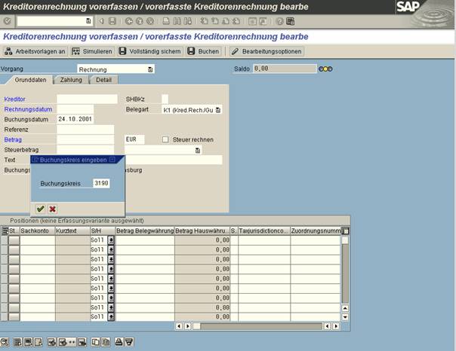The image size is (456, 351).
Task: Click the Next Page icon in toolbar
Action: 226,21
